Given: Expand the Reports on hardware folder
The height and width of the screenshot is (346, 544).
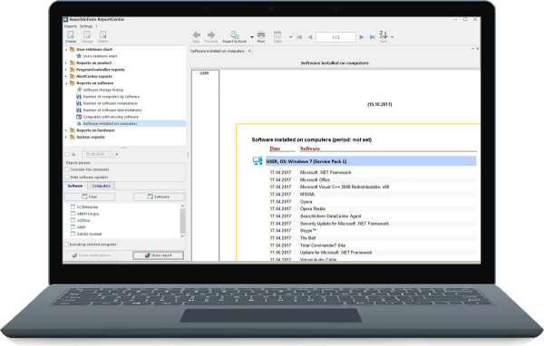Looking at the screenshot, I should click(x=66, y=130).
